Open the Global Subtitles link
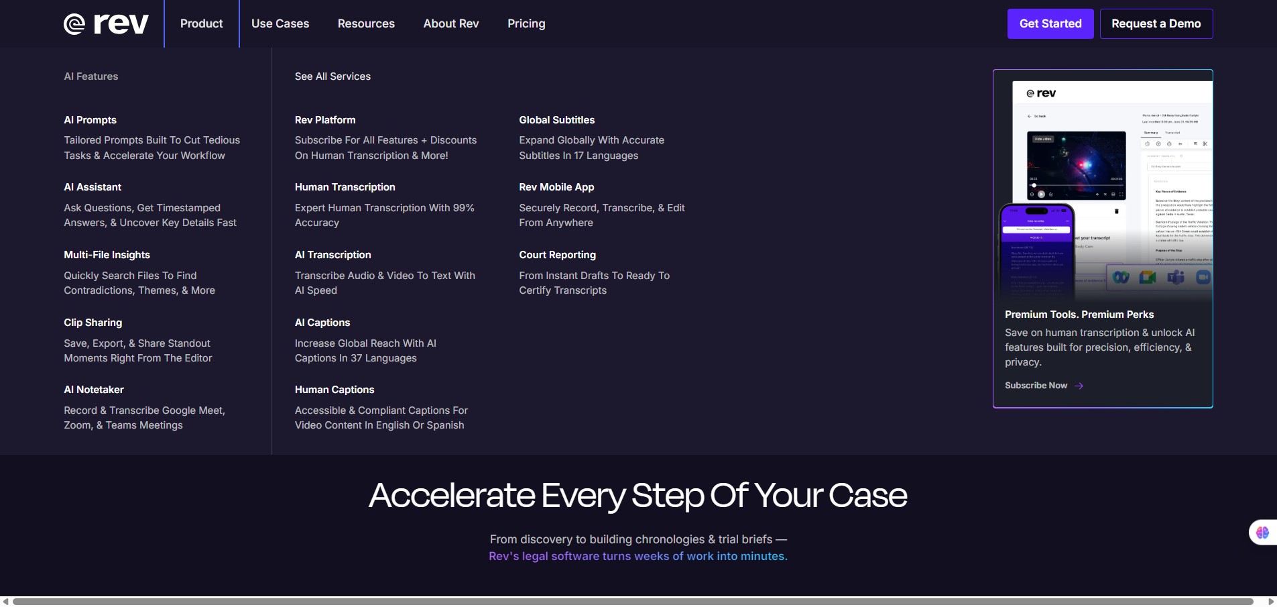Viewport: 1277px width, 607px height. coord(556,120)
